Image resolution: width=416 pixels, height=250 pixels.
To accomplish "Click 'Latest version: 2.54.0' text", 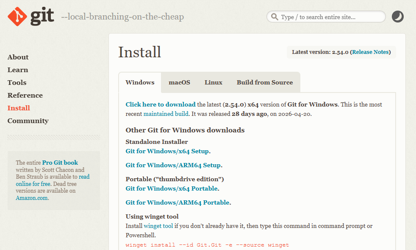I will pyautogui.click(x=320, y=52).
